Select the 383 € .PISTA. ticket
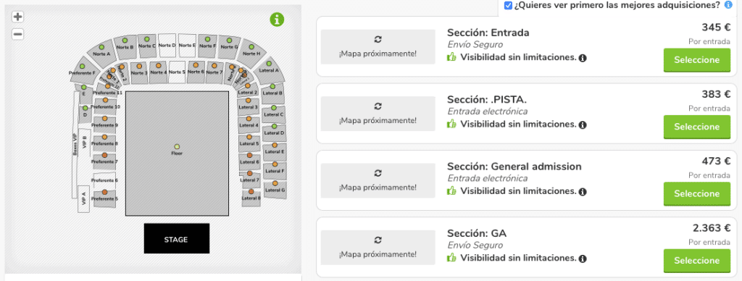Image resolution: width=742 pixels, height=281 pixels. 696,127
